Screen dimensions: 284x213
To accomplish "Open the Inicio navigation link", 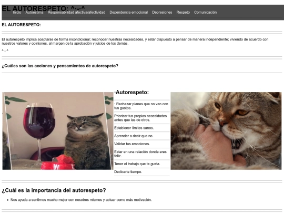I will coord(17,12).
